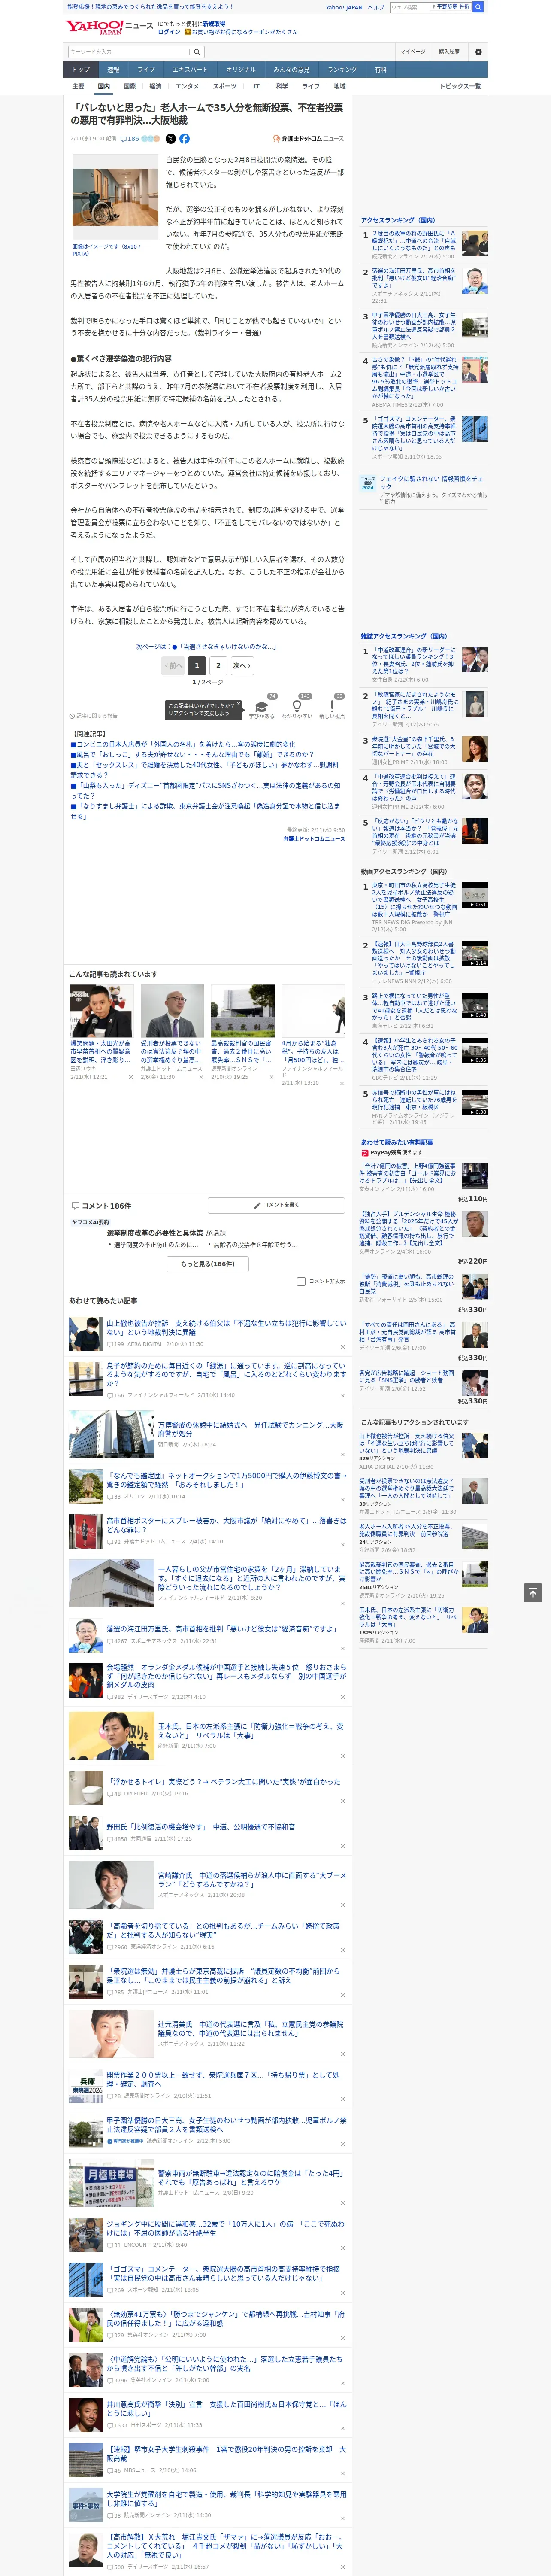This screenshot has height=2576, width=551.
Task: Open 購入履歴
Action: pyautogui.click(x=449, y=52)
